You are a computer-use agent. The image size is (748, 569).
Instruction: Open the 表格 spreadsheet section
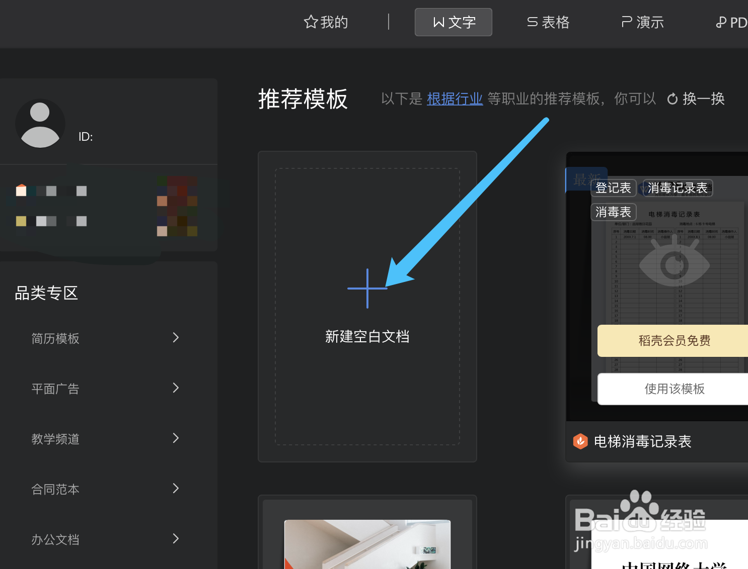point(548,22)
